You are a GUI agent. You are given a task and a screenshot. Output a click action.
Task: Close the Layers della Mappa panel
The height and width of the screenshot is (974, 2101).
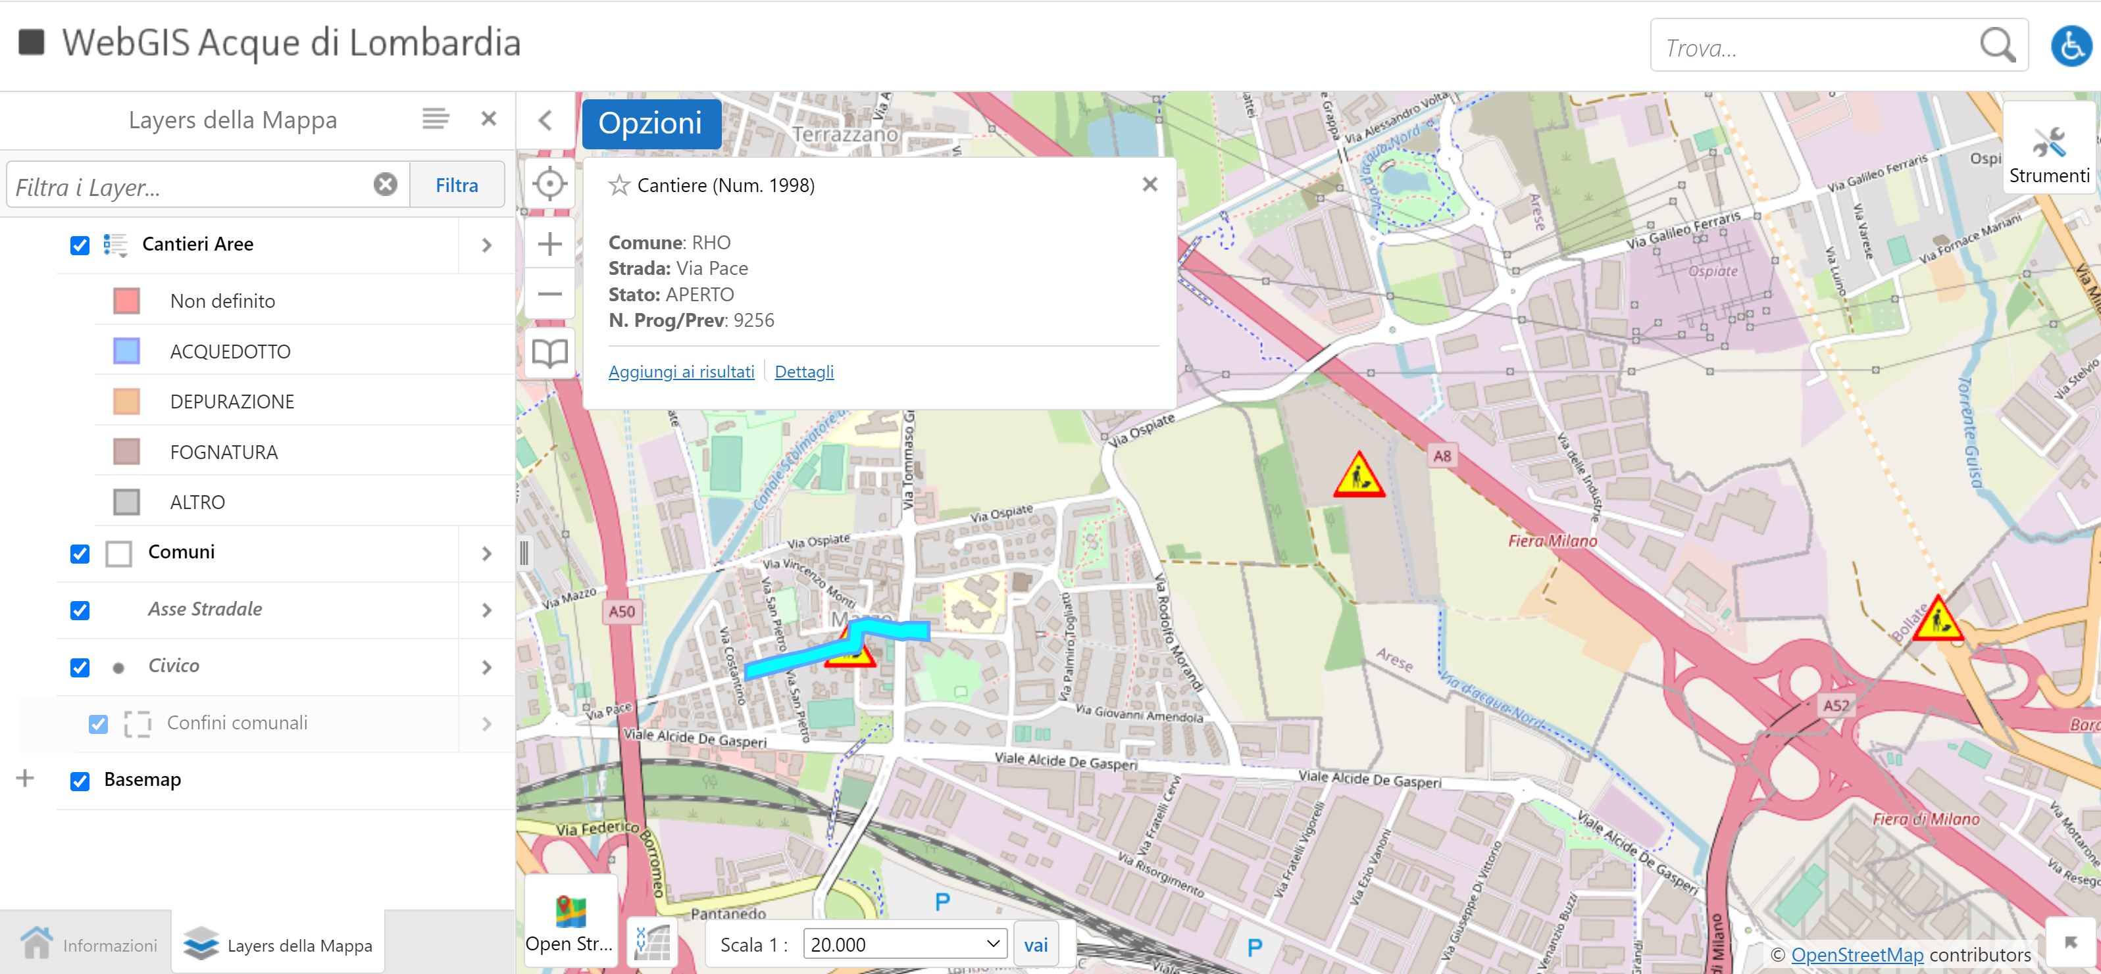488,119
